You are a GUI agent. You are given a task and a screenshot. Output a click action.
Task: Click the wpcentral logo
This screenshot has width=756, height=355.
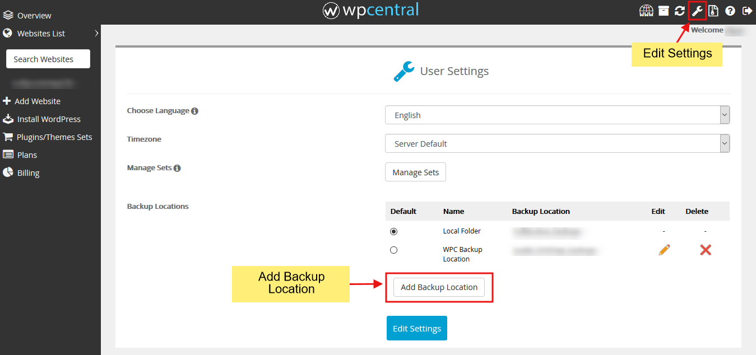pos(371,10)
